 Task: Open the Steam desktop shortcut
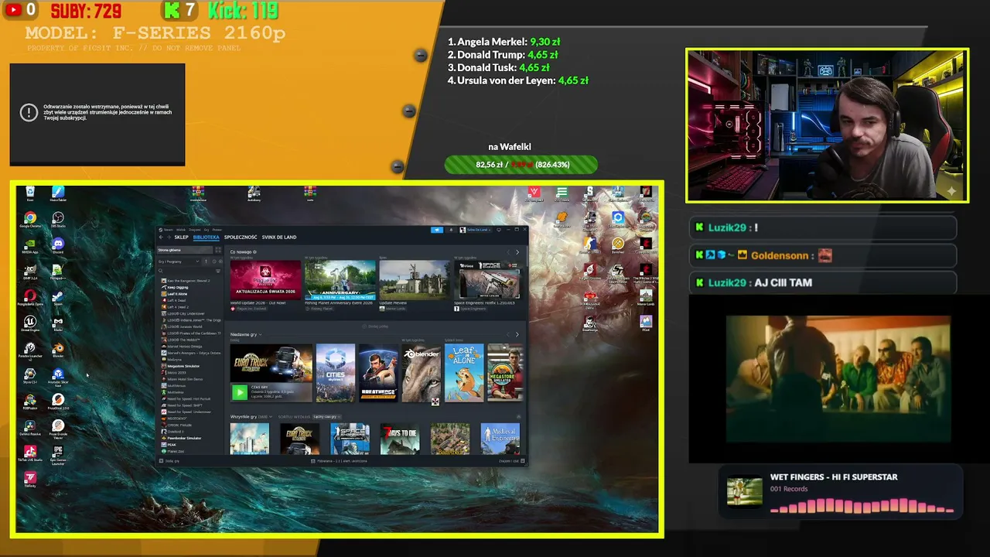pyautogui.click(x=58, y=298)
